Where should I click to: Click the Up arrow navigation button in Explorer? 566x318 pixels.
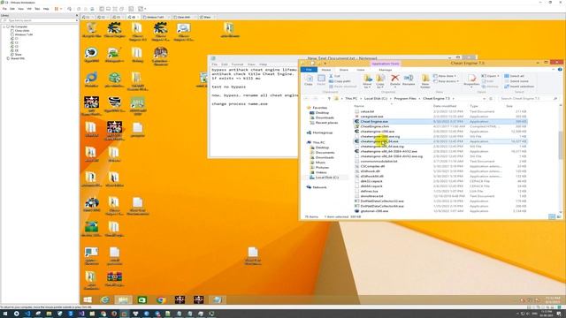(329, 98)
